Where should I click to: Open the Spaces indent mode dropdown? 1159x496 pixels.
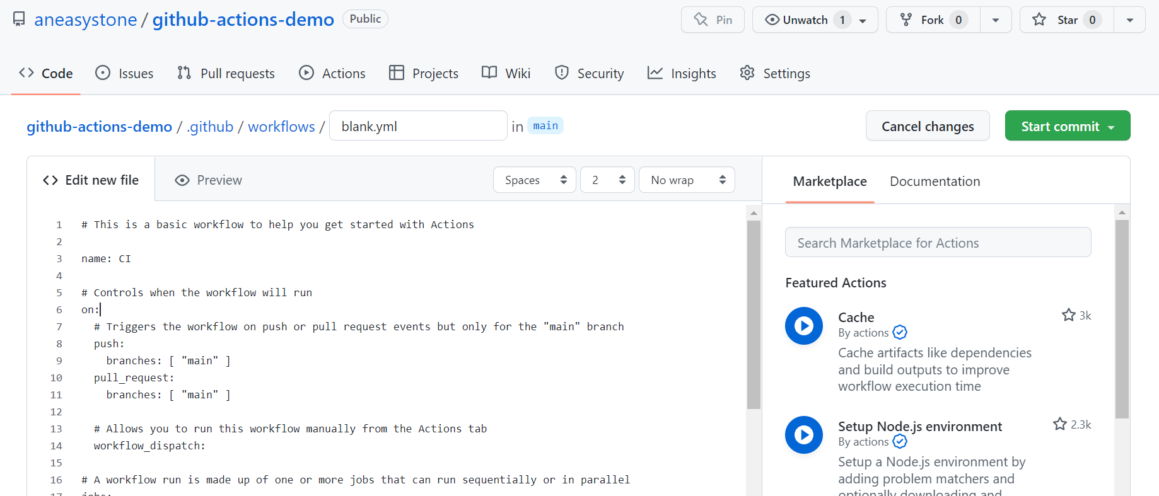click(x=535, y=180)
